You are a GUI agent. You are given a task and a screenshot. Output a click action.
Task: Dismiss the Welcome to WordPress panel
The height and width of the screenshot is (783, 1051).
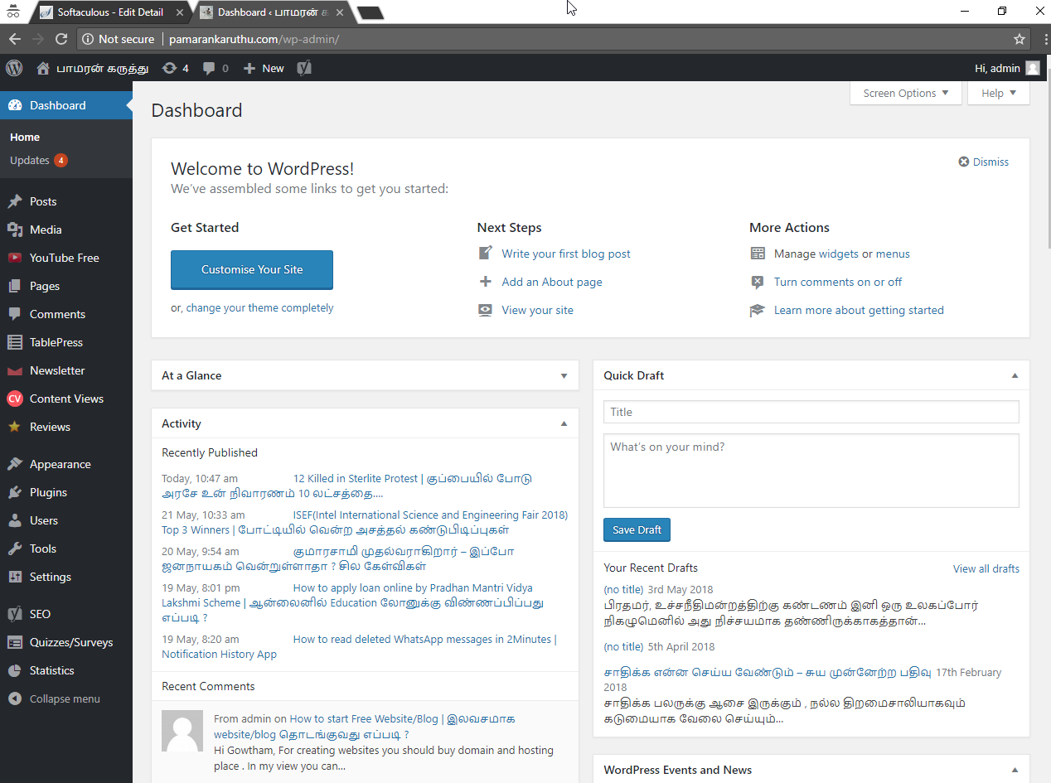coord(984,162)
